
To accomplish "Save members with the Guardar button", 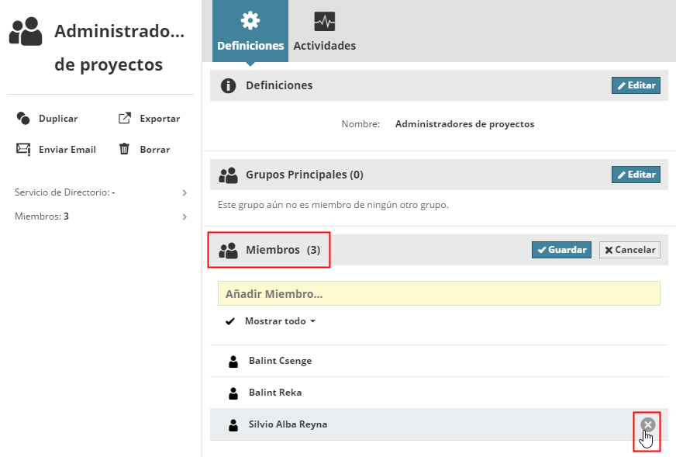I will (x=561, y=250).
